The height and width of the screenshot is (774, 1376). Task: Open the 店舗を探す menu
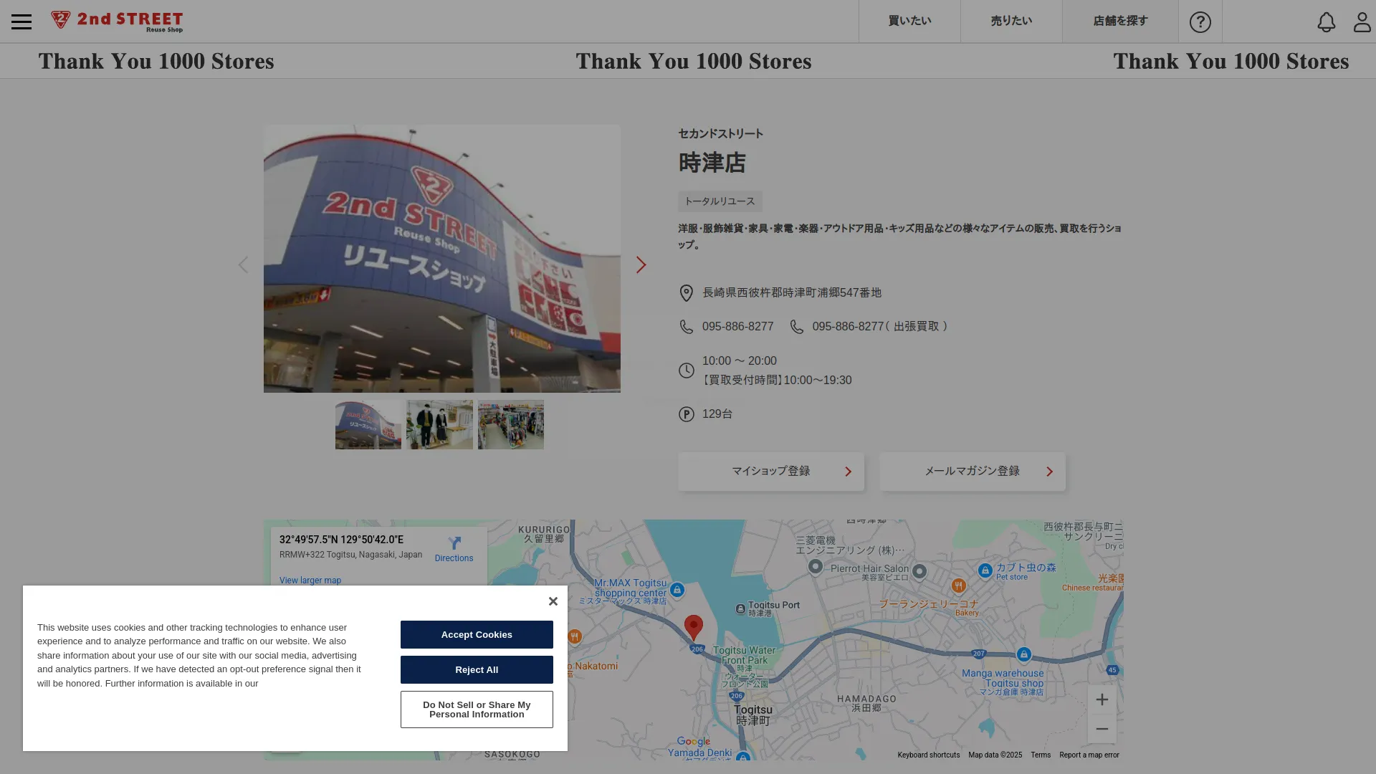1120,21
